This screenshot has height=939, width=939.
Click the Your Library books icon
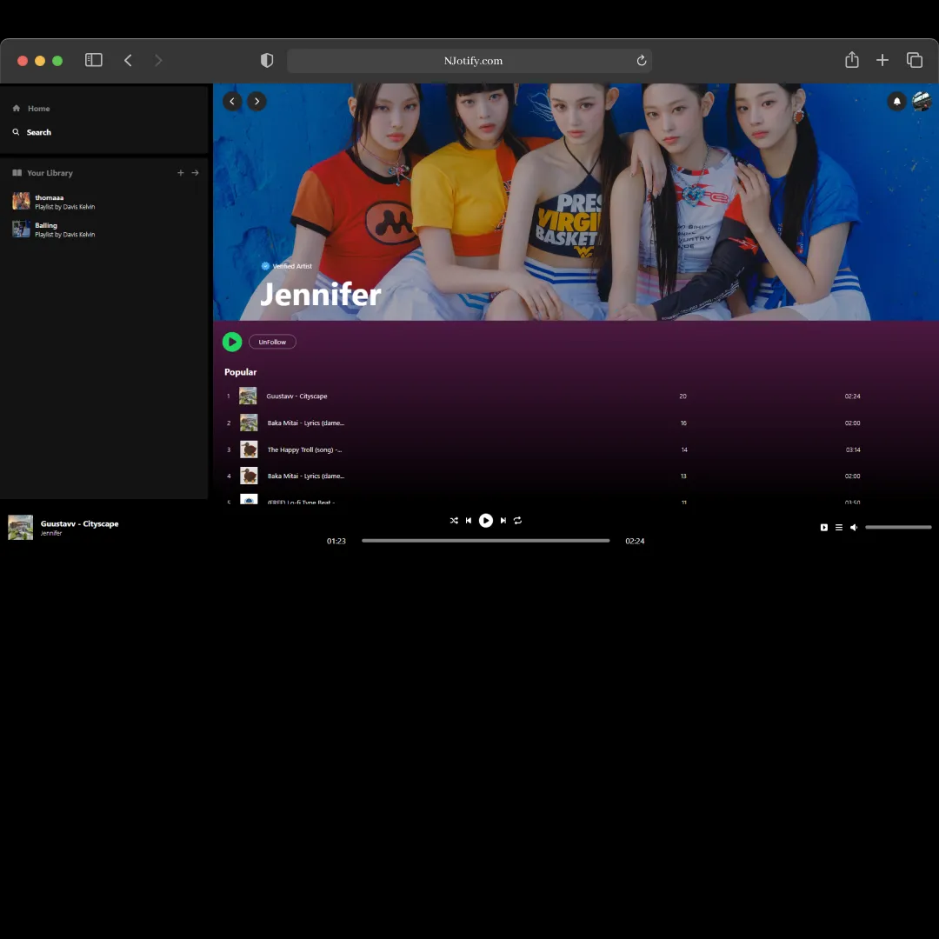tap(17, 172)
